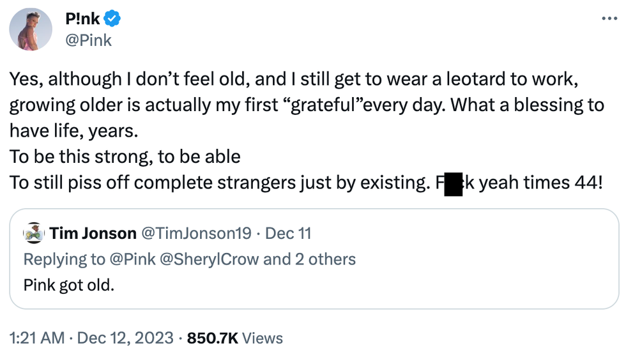Click the @Pink handle under the display name

pos(88,40)
